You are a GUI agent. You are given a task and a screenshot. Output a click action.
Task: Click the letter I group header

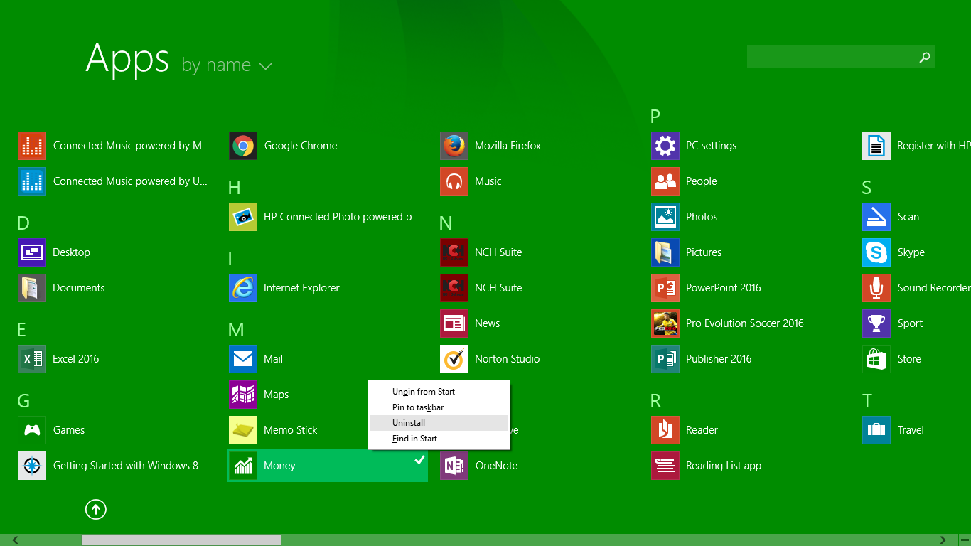tap(230, 259)
